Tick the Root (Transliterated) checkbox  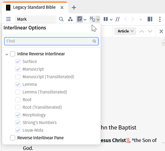click(x=18, y=107)
